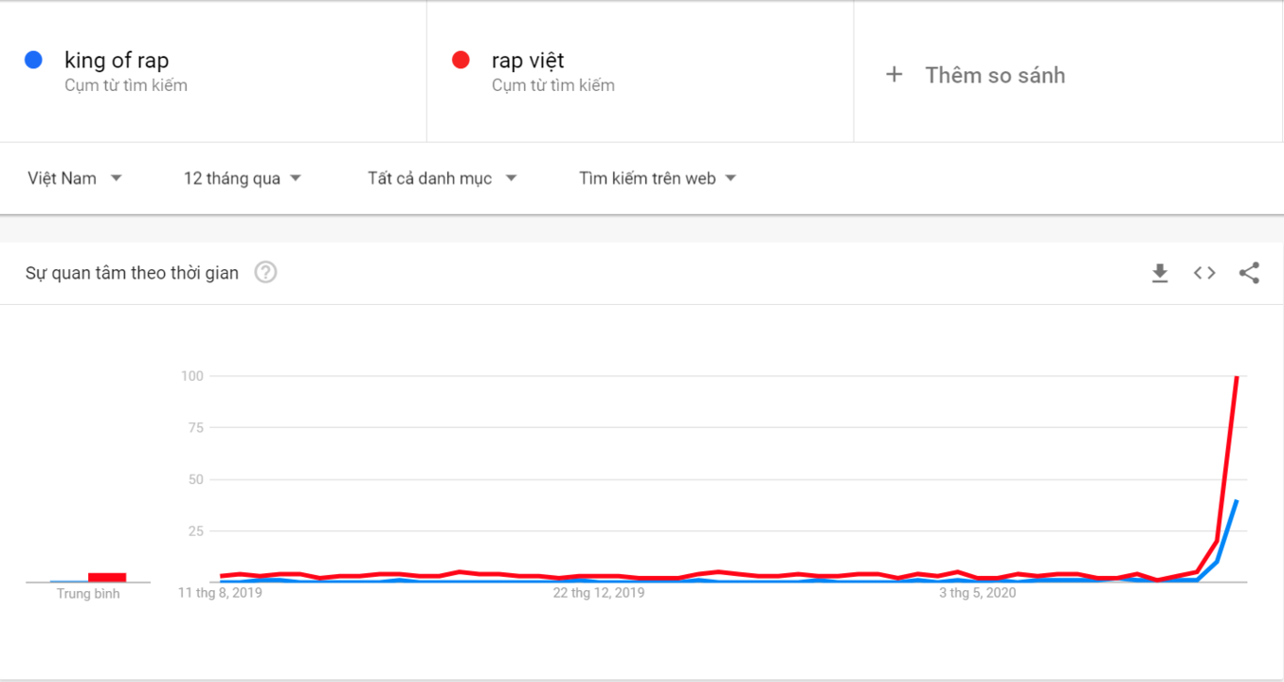Download the interest over time data
Screen dimensions: 1284x682
(1160, 274)
